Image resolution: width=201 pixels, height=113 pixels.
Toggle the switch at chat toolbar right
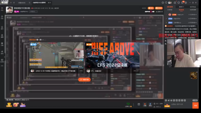195,100
